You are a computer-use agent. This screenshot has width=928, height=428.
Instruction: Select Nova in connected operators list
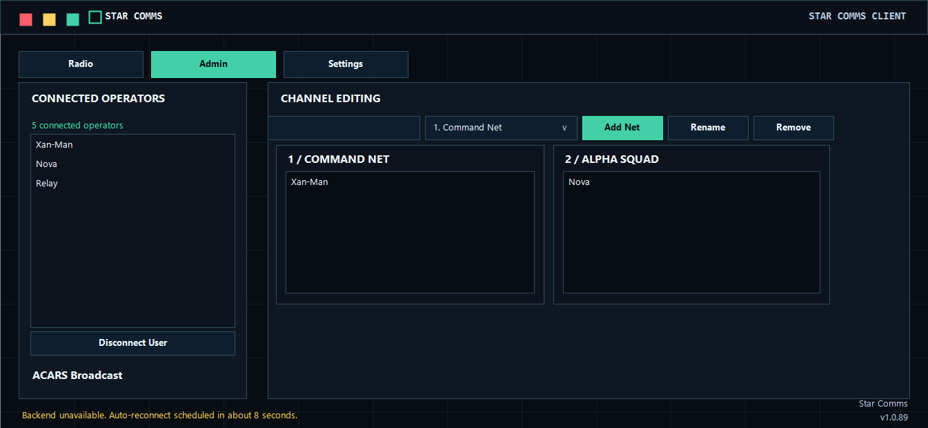tap(132, 164)
